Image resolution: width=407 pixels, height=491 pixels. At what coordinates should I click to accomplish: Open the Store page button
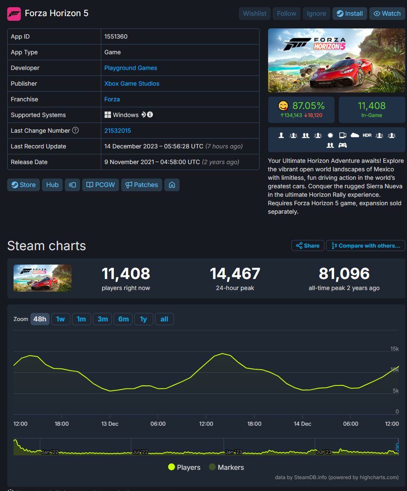click(23, 185)
